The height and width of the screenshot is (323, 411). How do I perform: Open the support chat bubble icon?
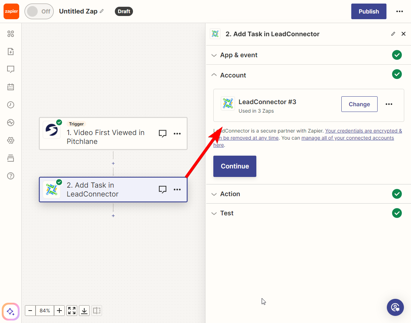[x=395, y=307]
